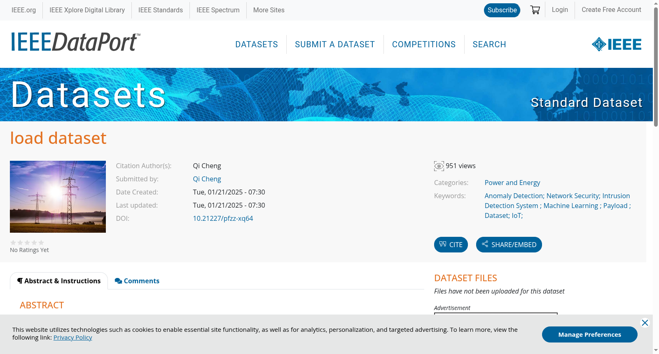Click the CITE button

[451, 245]
